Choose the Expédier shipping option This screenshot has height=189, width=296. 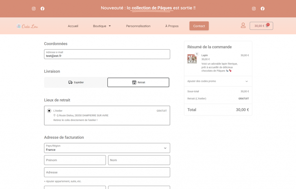point(76,82)
